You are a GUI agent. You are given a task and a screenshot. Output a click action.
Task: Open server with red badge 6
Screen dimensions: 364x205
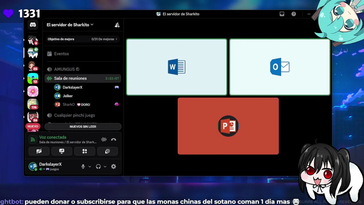click(x=33, y=40)
